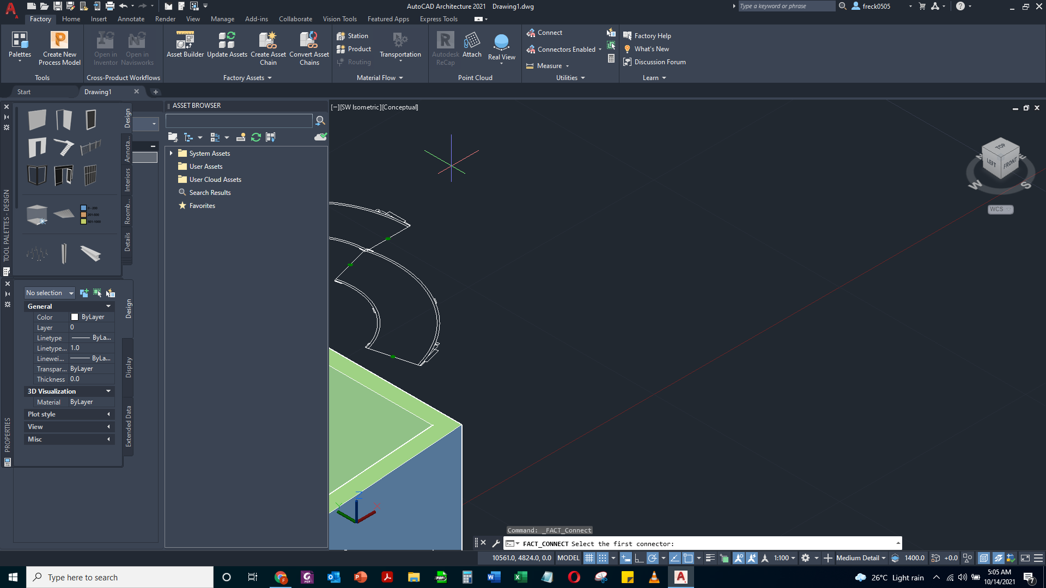Launch the Autodesk ReCap tool
Image resolution: width=1046 pixels, height=588 pixels.
(x=445, y=47)
